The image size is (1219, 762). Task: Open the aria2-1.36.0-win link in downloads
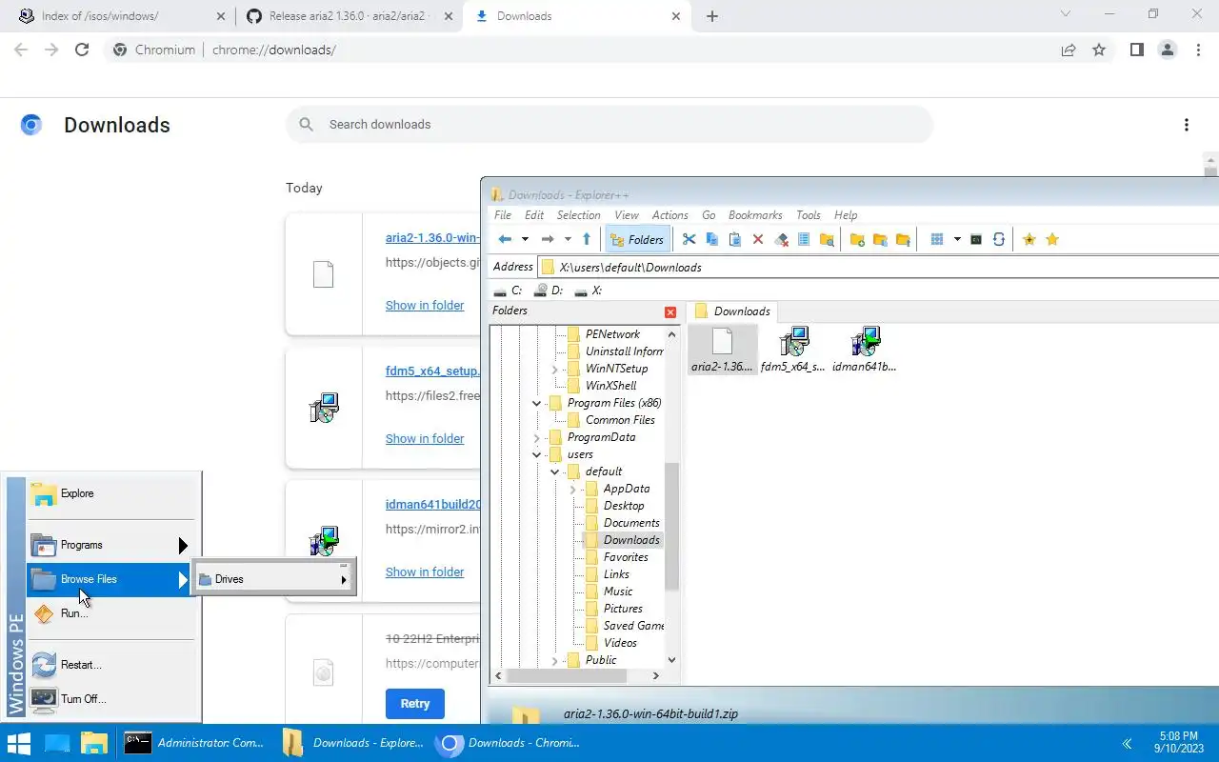point(432,238)
